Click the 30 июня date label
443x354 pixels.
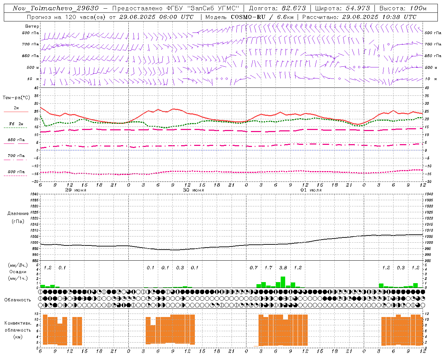point(193,190)
